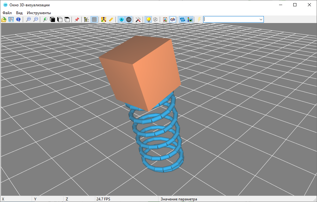Open the crossed hammer tools settings icon
The width and height of the screenshot is (317, 202).
[x=138, y=20]
